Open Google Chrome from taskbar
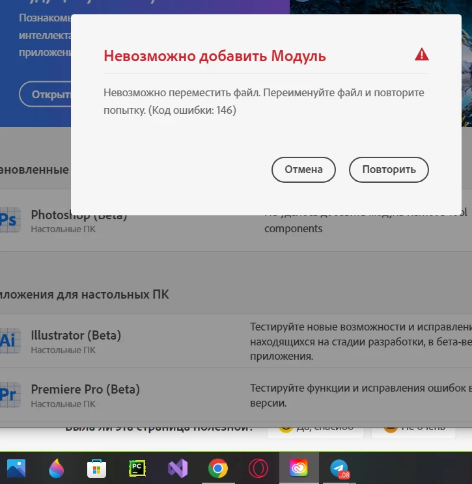Screen dimensions: 472x484 point(218,468)
